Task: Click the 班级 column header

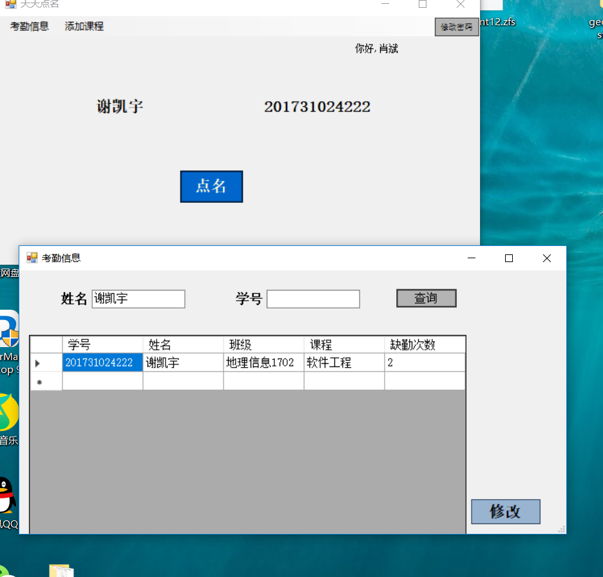Action: pyautogui.click(x=264, y=345)
